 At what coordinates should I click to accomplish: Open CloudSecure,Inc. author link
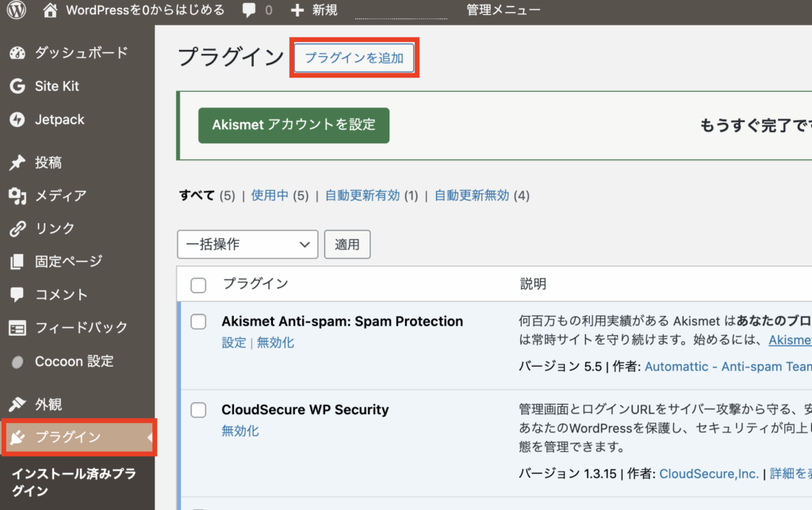[x=709, y=474]
